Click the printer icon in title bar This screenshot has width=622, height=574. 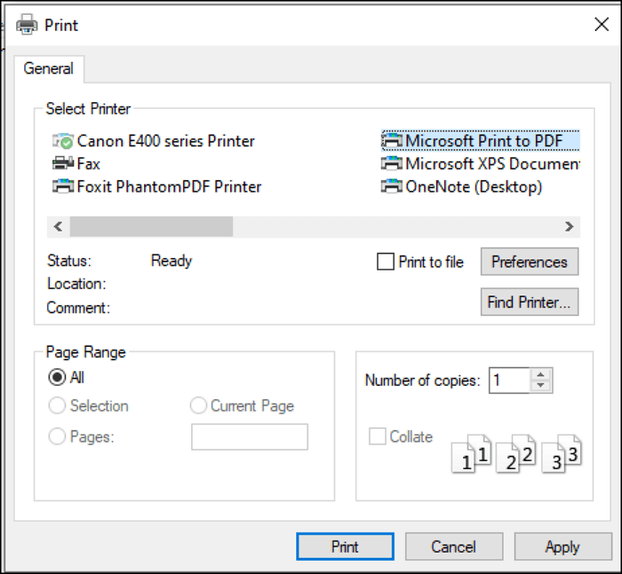click(x=27, y=25)
